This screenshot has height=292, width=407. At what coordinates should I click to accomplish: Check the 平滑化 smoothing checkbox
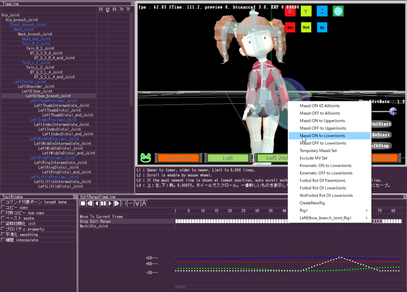(x=3, y=235)
